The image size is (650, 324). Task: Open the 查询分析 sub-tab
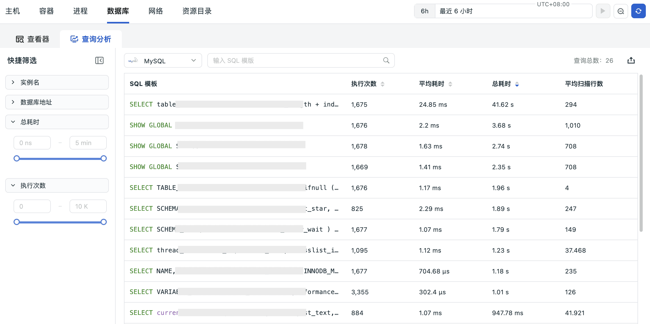pyautogui.click(x=91, y=39)
